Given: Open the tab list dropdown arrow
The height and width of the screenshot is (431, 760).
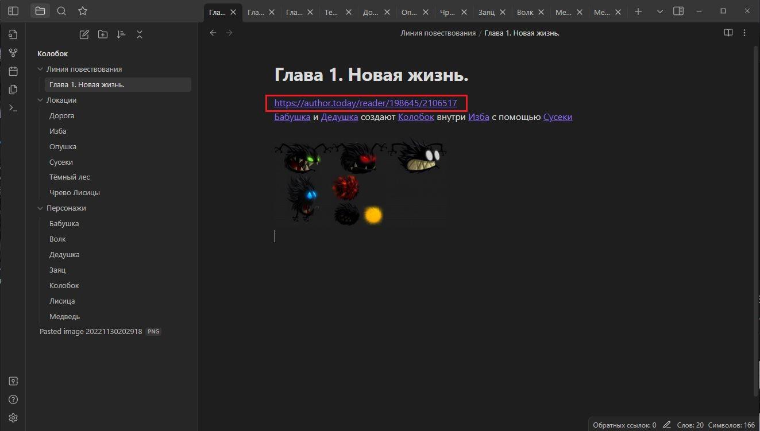Looking at the screenshot, I should (x=659, y=11).
